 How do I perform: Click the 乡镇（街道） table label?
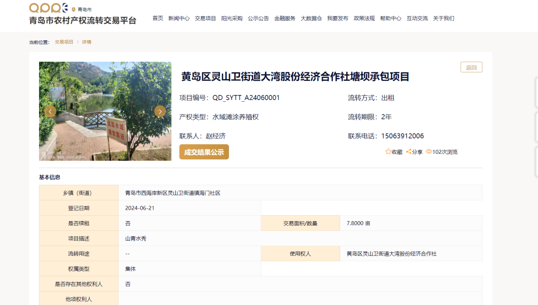coord(79,193)
